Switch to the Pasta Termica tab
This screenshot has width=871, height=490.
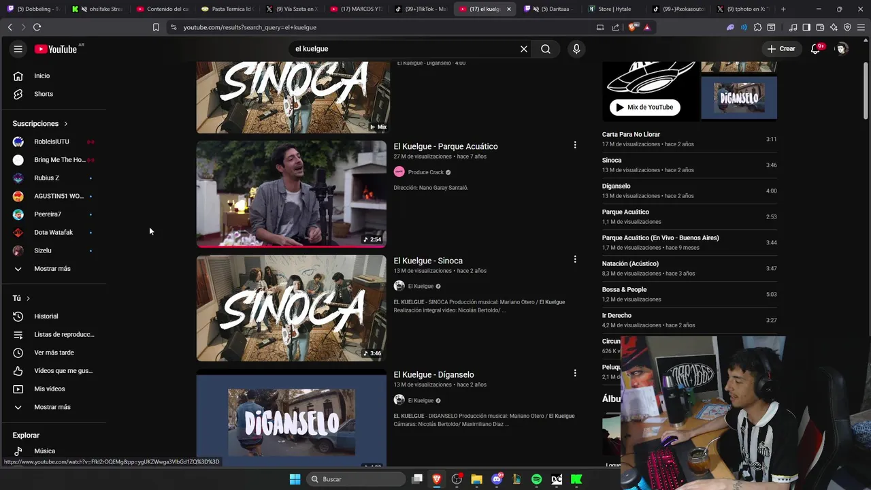[x=228, y=9]
